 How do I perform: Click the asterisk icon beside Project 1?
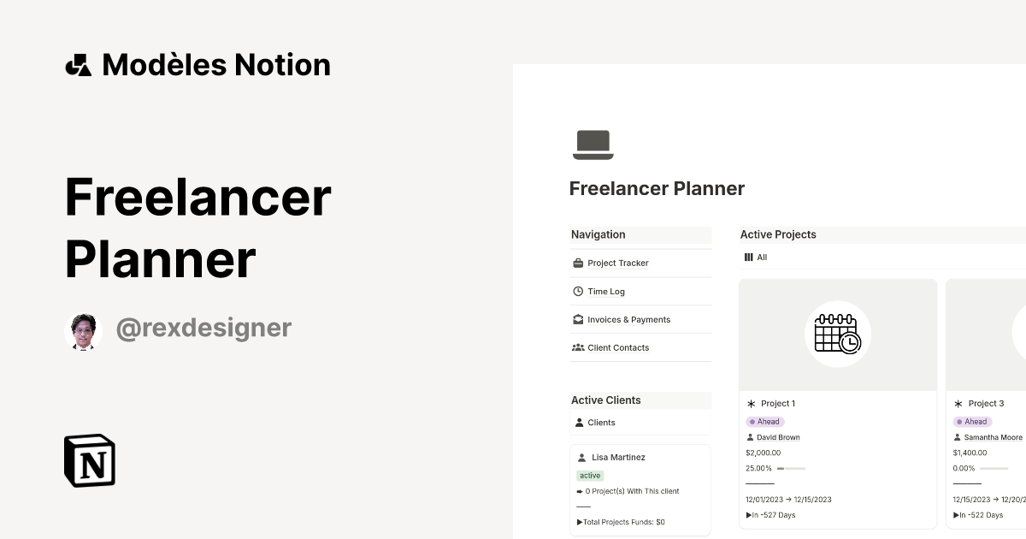(750, 403)
